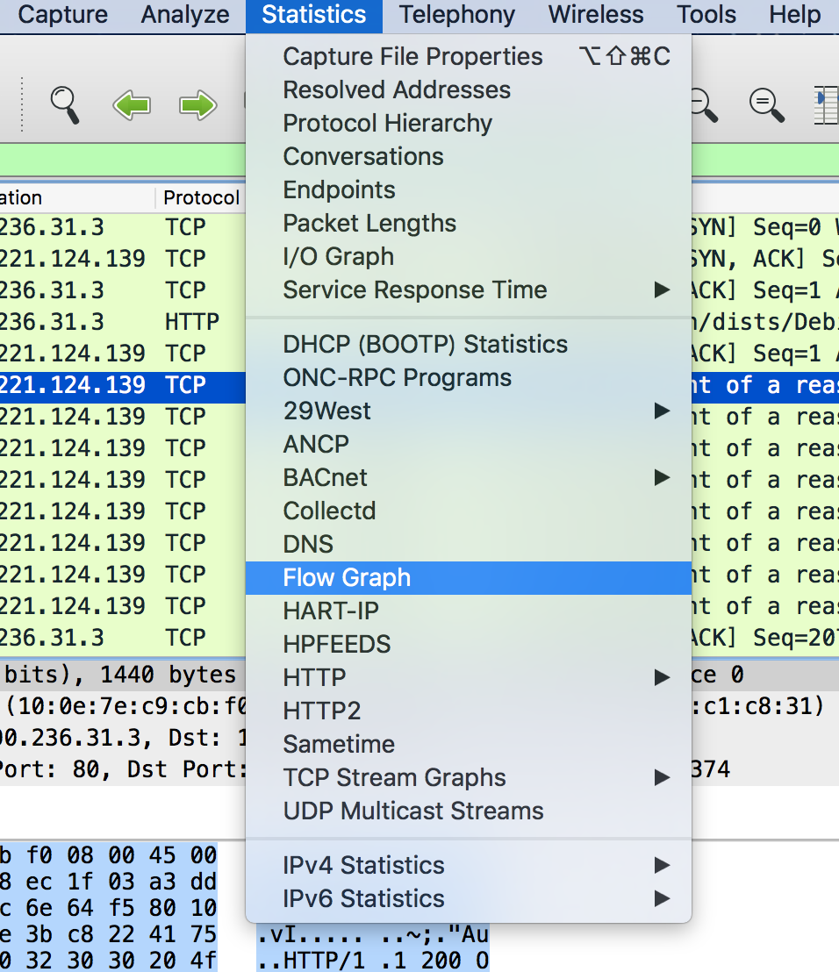Go forward with the green right arrow

(197, 104)
